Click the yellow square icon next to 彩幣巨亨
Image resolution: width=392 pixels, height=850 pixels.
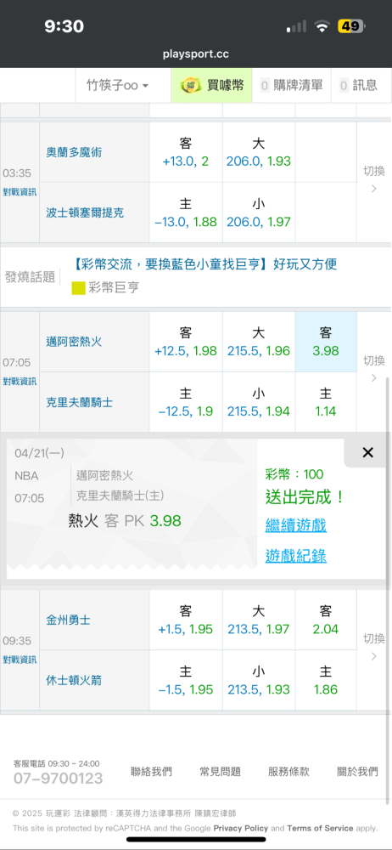point(79,288)
